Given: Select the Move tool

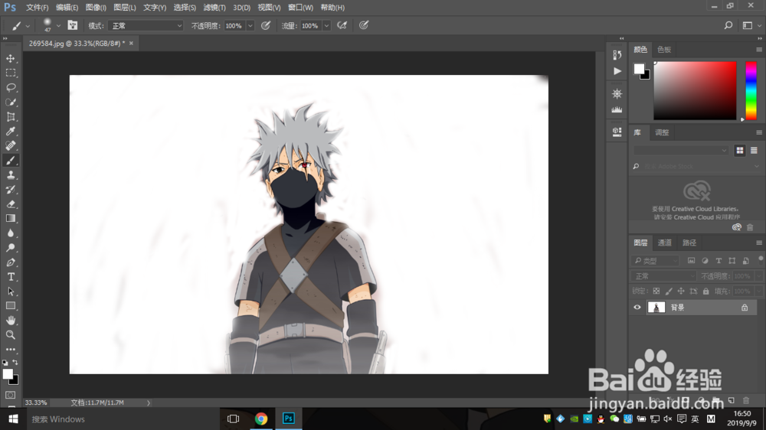Looking at the screenshot, I should (11, 59).
